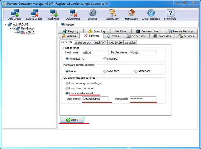Click the Apply button
This screenshot has width=201, height=149.
(72, 120)
